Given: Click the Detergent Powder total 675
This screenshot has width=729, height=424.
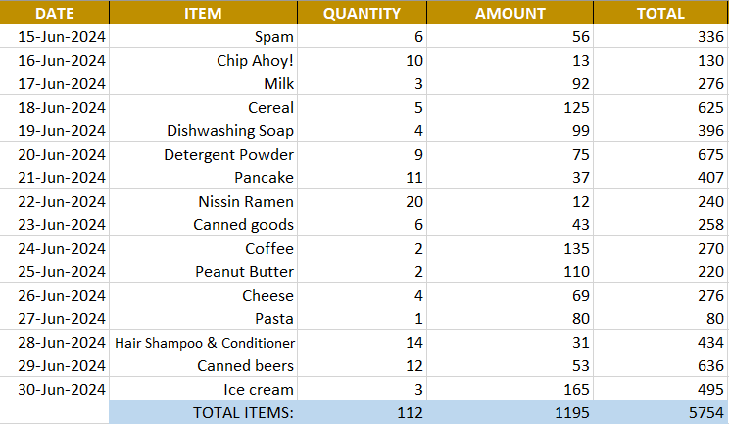Looking at the screenshot, I should pyautogui.click(x=659, y=155).
